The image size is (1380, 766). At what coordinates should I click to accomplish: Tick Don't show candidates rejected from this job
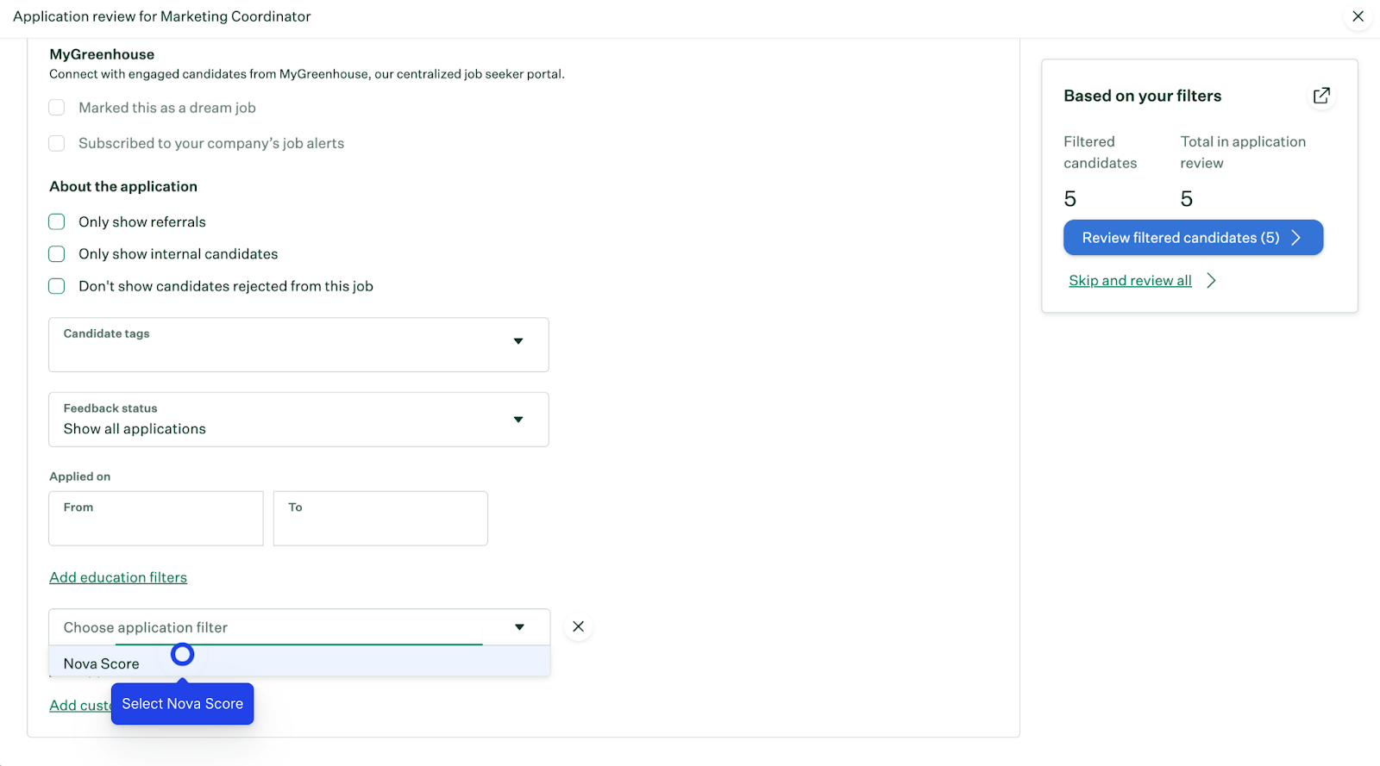point(57,286)
